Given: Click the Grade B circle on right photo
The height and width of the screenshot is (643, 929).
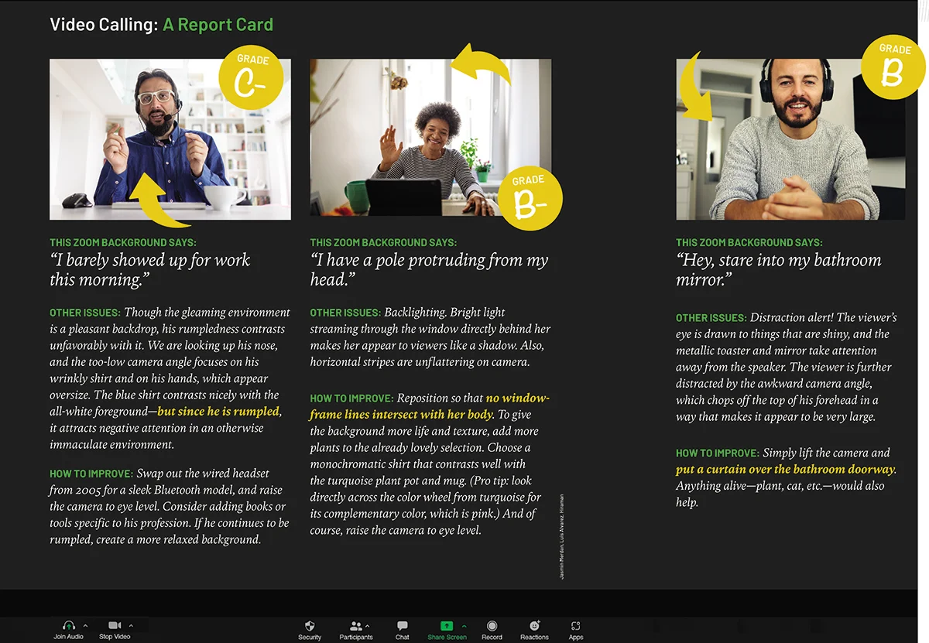Looking at the screenshot, I should pyautogui.click(x=893, y=67).
